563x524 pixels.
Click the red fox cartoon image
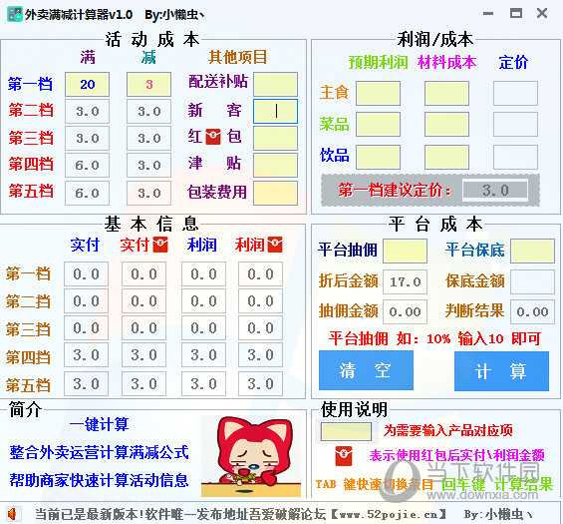click(251, 456)
